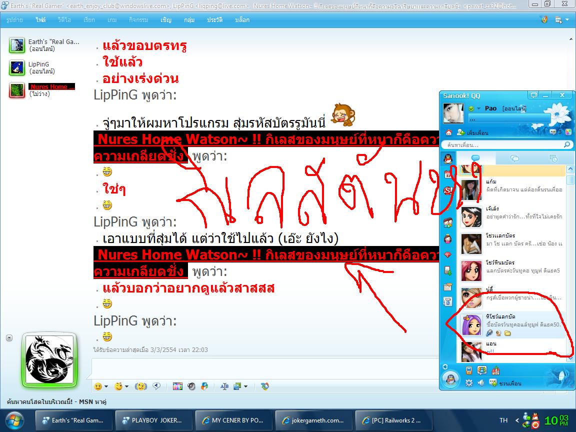Select participant Nures Home in the list
This screenshot has width=576, height=432.
(42, 90)
